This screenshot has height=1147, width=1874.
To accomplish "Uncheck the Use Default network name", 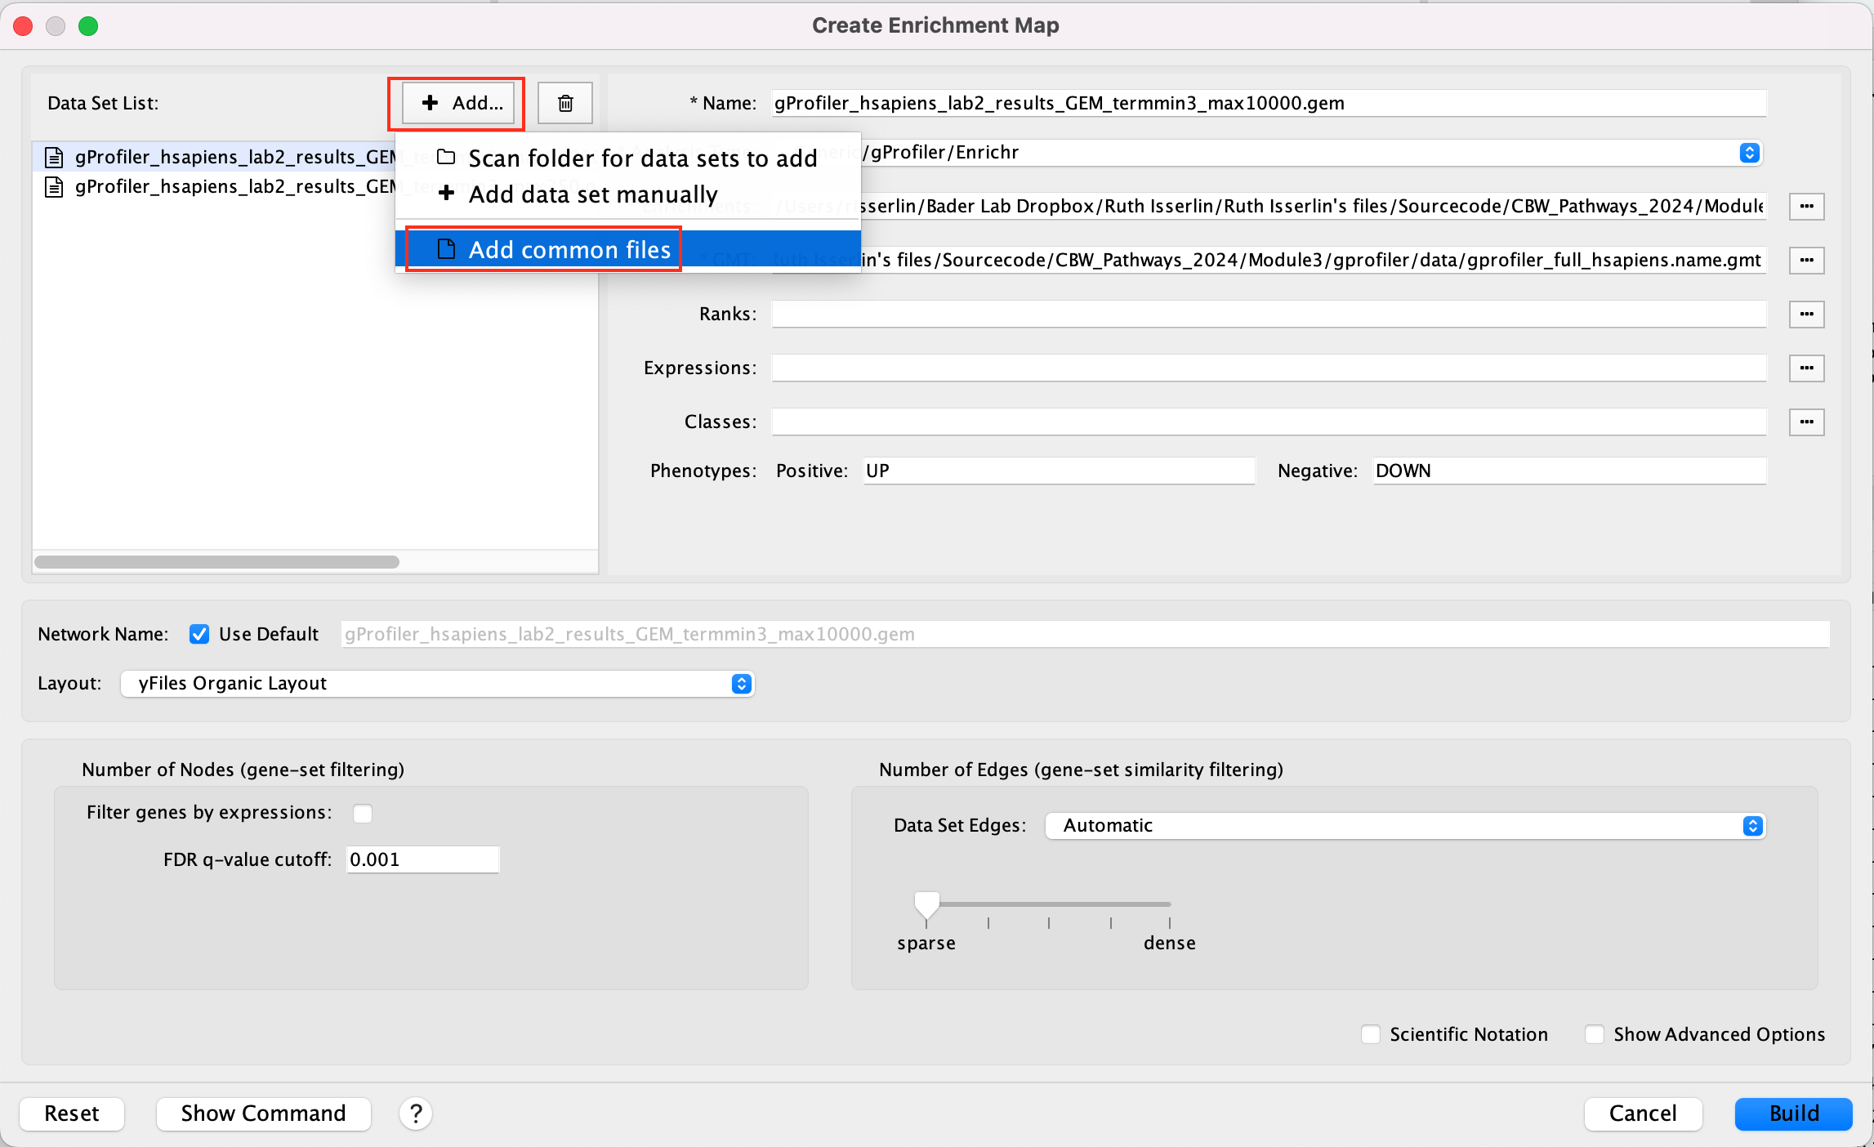I will pyautogui.click(x=199, y=634).
